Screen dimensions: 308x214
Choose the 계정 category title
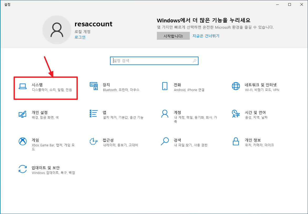point(177,112)
